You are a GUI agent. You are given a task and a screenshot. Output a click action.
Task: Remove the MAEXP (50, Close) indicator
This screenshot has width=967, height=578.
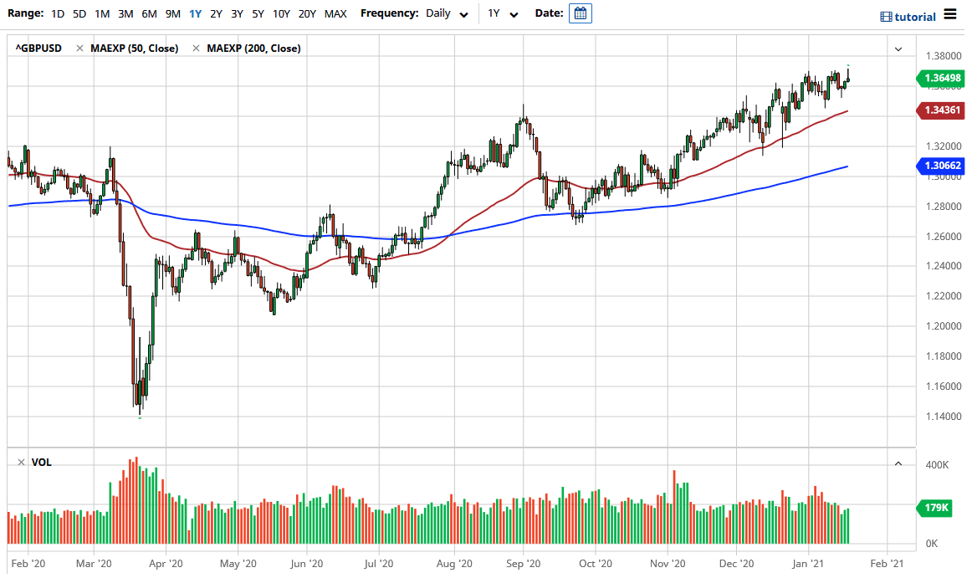[79, 49]
